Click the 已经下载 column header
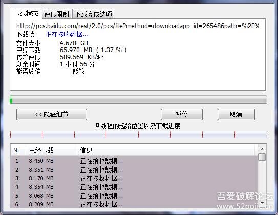The width and height of the screenshot is (278, 215). click(x=51, y=150)
